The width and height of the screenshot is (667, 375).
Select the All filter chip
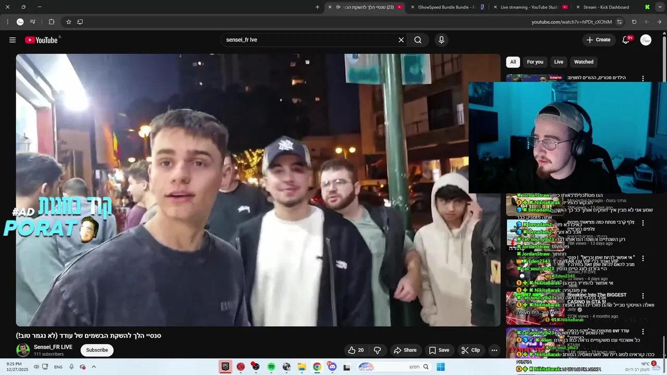point(513,62)
